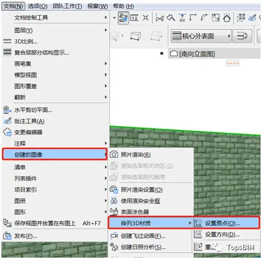Expand the 画笔集 submenu arrow
262x259 pixels.
coord(106,64)
